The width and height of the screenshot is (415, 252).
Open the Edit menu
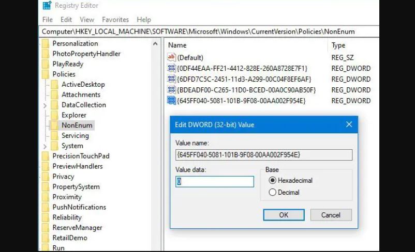tap(66, 20)
